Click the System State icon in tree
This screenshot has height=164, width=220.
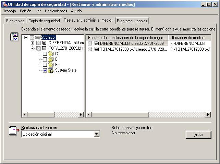[x=50, y=70]
